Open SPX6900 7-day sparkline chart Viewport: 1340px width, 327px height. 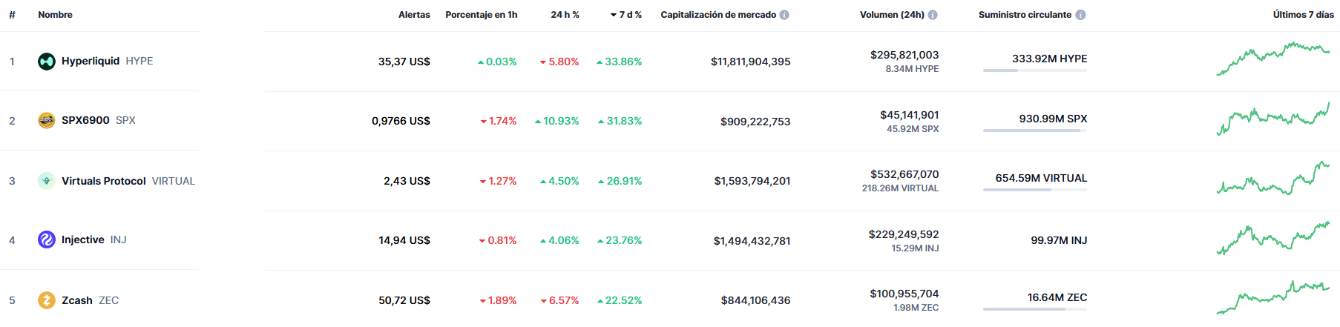point(1272,119)
